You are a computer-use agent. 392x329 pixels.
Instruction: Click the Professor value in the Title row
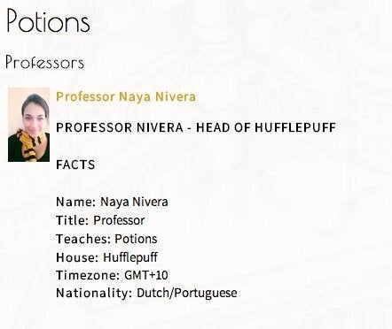point(119,220)
